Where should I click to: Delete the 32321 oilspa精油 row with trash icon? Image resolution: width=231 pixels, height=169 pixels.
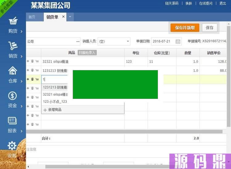click(x=32, y=61)
